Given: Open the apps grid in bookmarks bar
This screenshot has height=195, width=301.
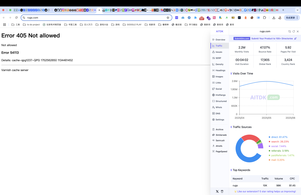Looking at the screenshot, I should coord(5,25).
